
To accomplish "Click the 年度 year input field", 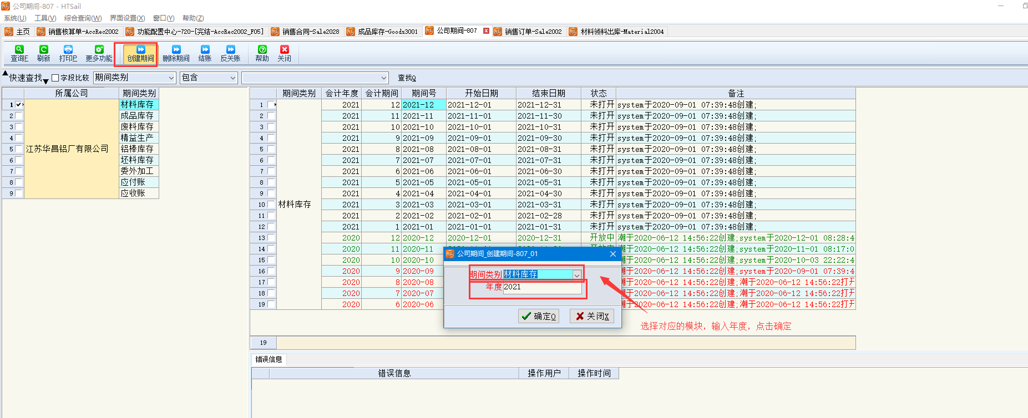I will (x=542, y=287).
